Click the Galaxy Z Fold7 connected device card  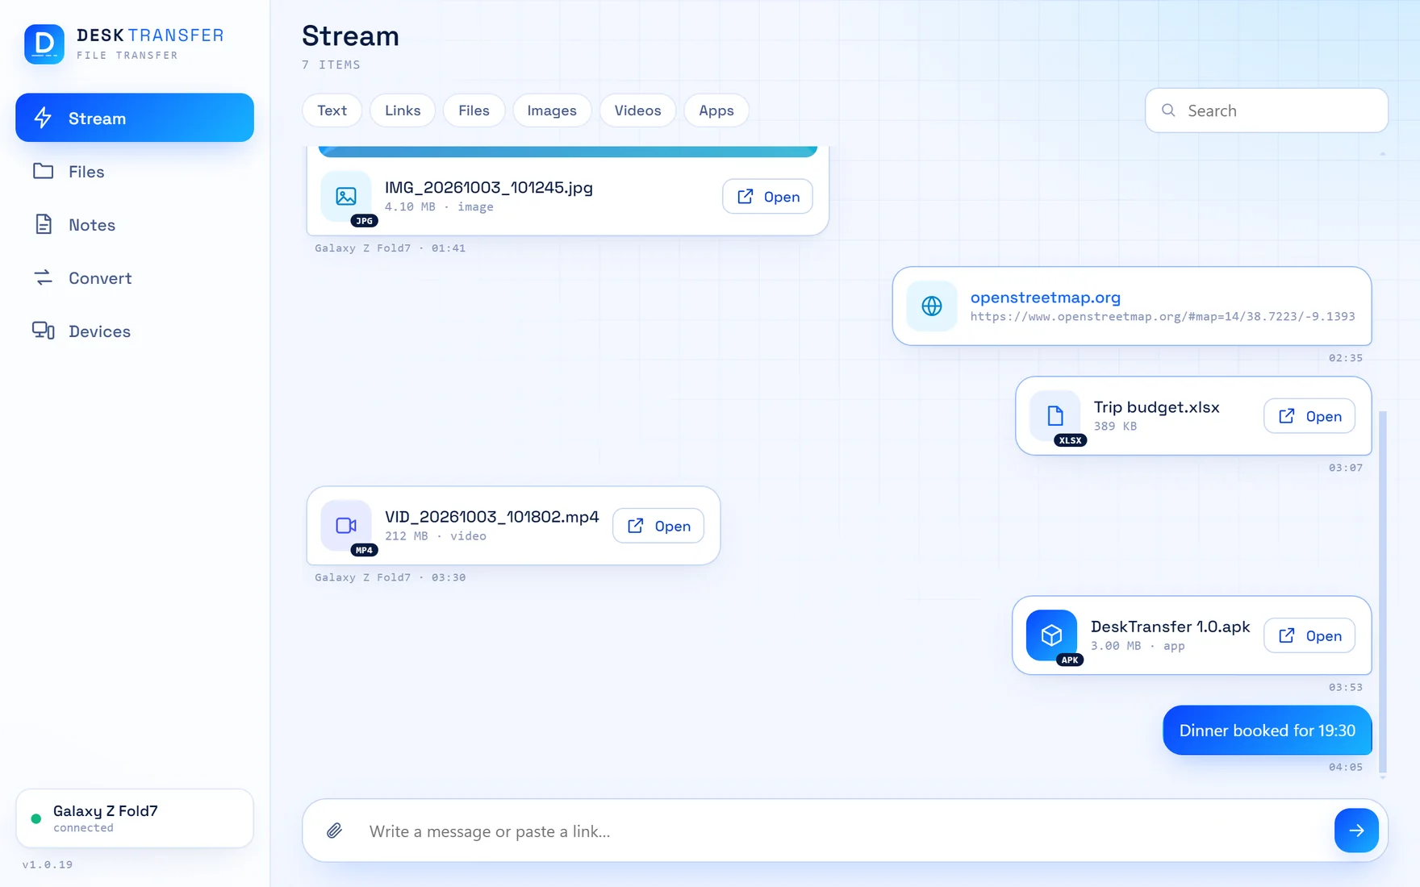click(135, 818)
